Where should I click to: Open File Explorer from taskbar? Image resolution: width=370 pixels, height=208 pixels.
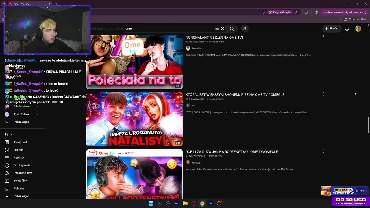click(185, 203)
